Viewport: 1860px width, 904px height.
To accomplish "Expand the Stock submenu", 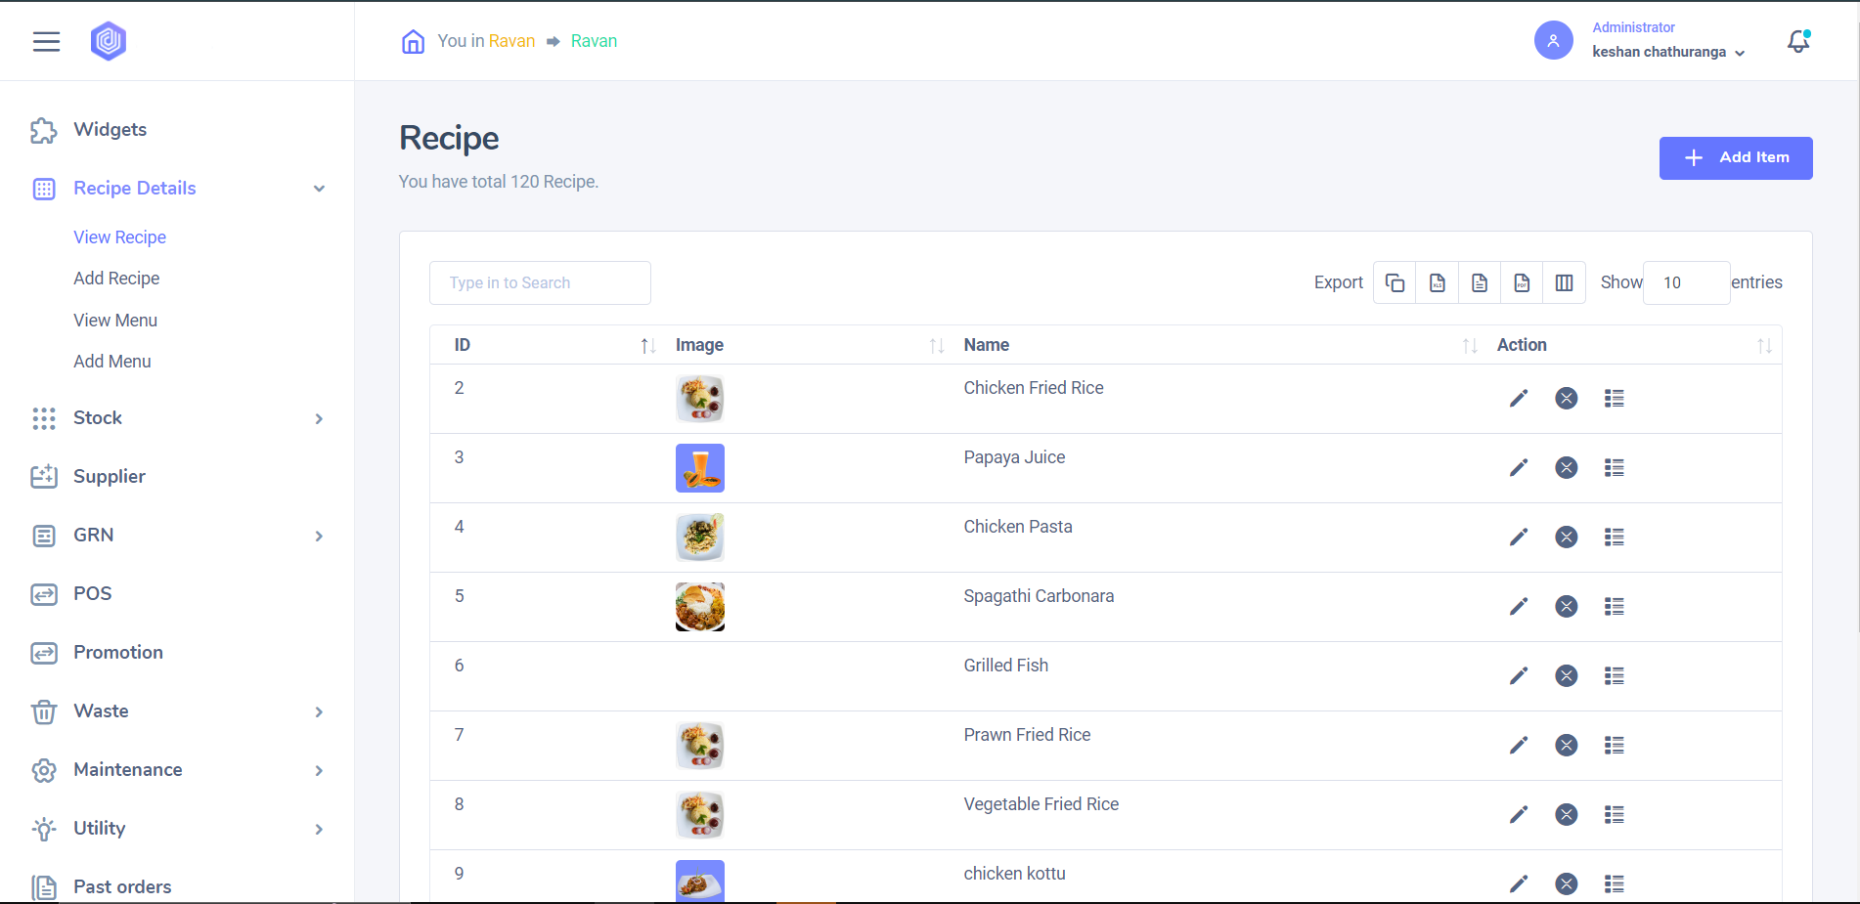I will tap(319, 418).
